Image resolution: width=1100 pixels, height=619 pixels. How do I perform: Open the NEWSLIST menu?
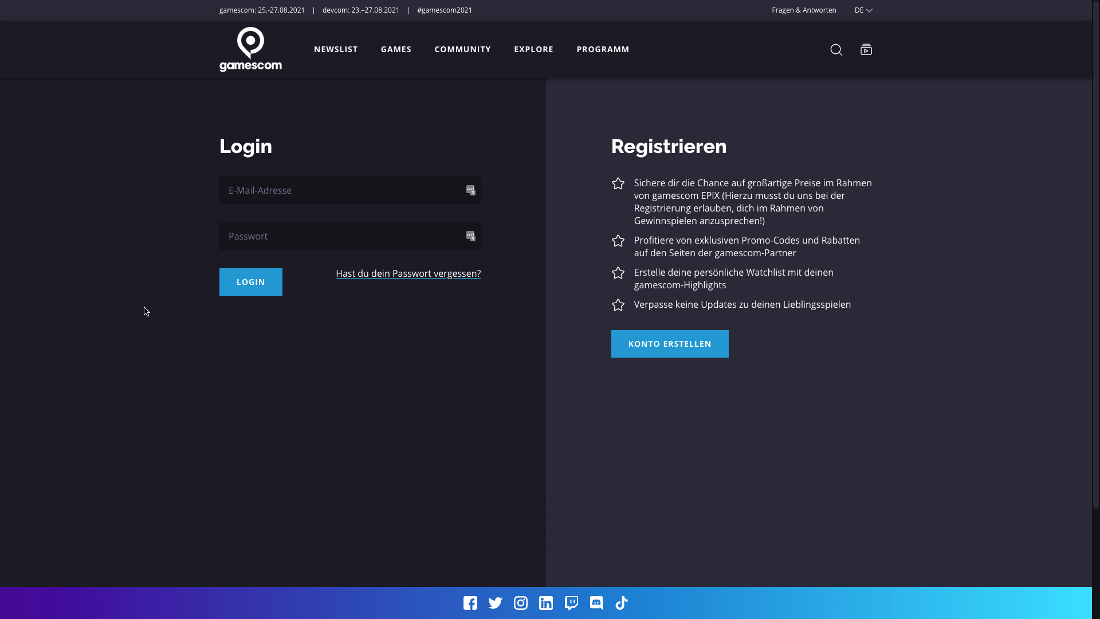click(x=336, y=49)
